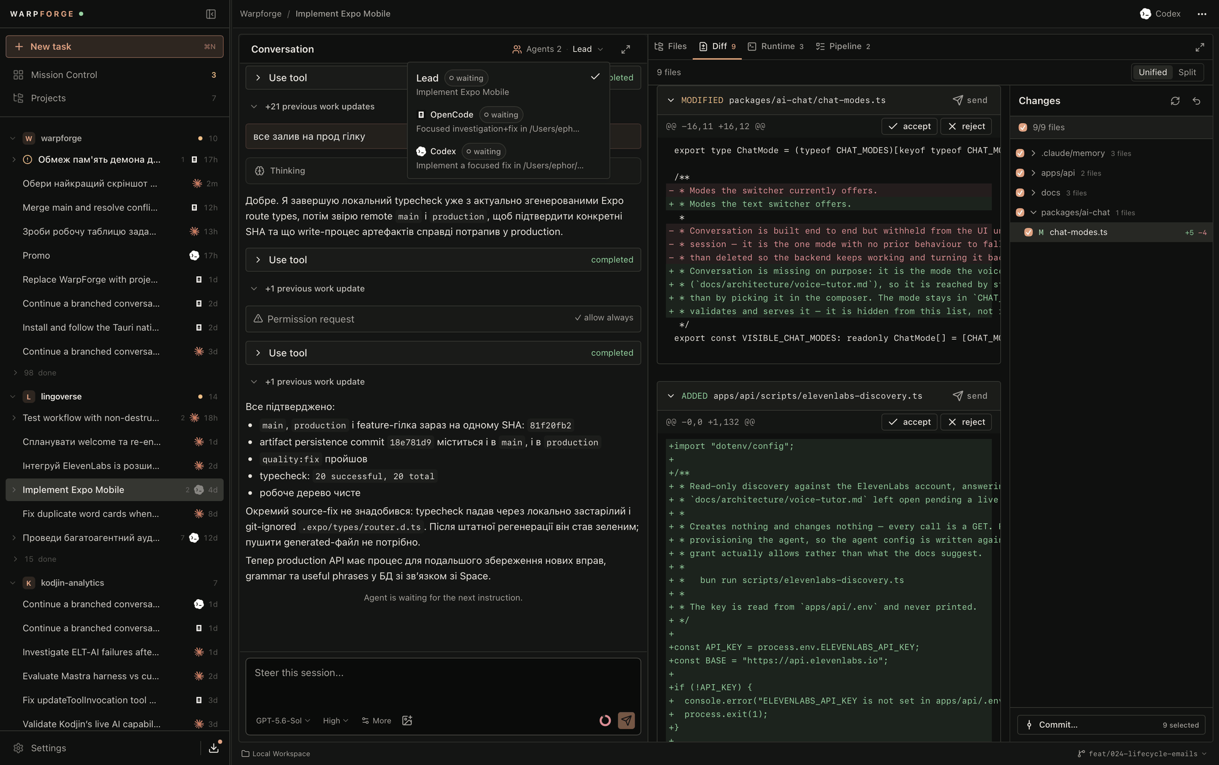Click the agent icon on the Promo task
This screenshot has height=765, width=1219.
point(194,256)
